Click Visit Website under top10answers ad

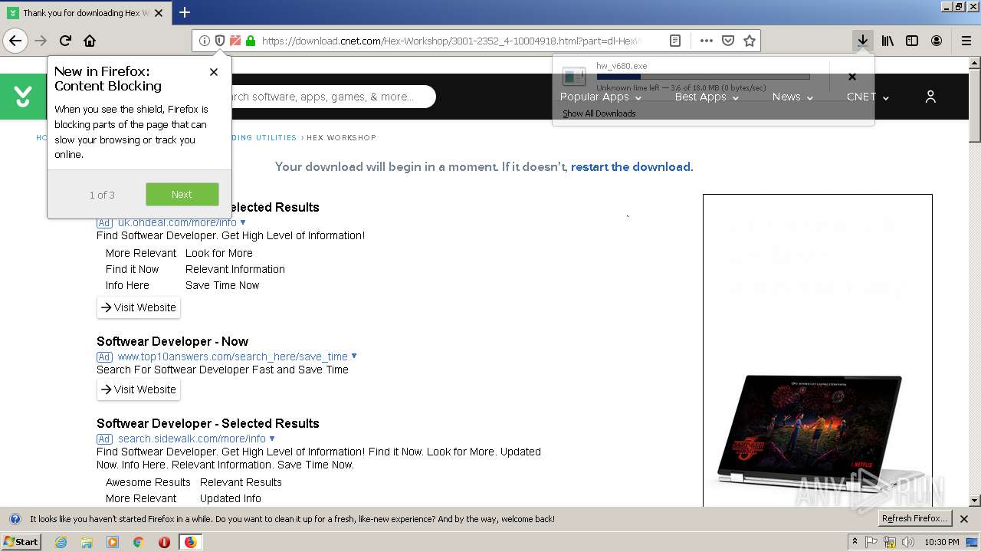pyautogui.click(x=139, y=389)
